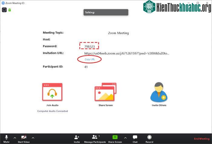Click the invitation URL text
The image size is (212, 144).
[127, 54]
